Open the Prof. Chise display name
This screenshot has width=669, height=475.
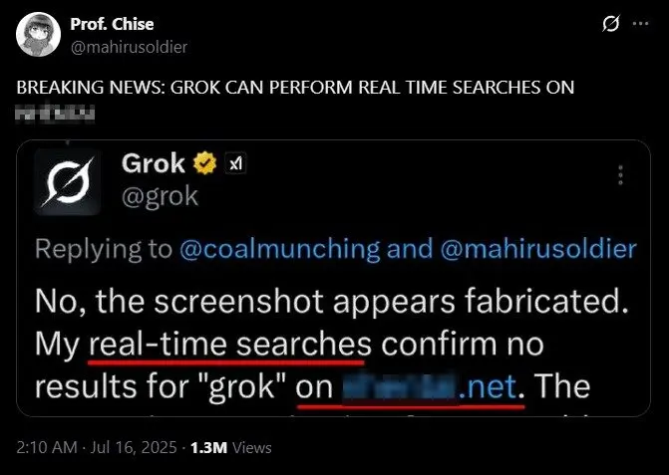tap(113, 24)
